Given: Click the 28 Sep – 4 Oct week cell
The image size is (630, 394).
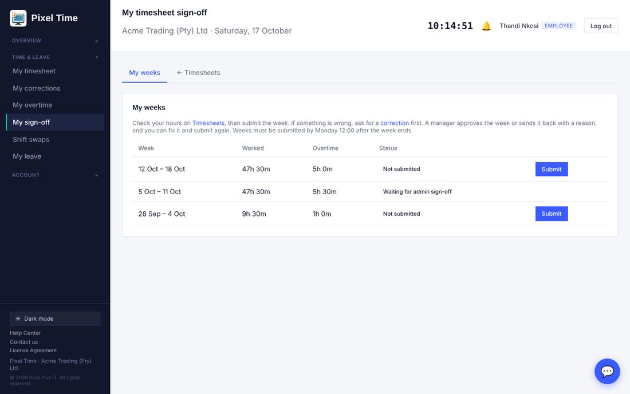Looking at the screenshot, I should coord(162,214).
